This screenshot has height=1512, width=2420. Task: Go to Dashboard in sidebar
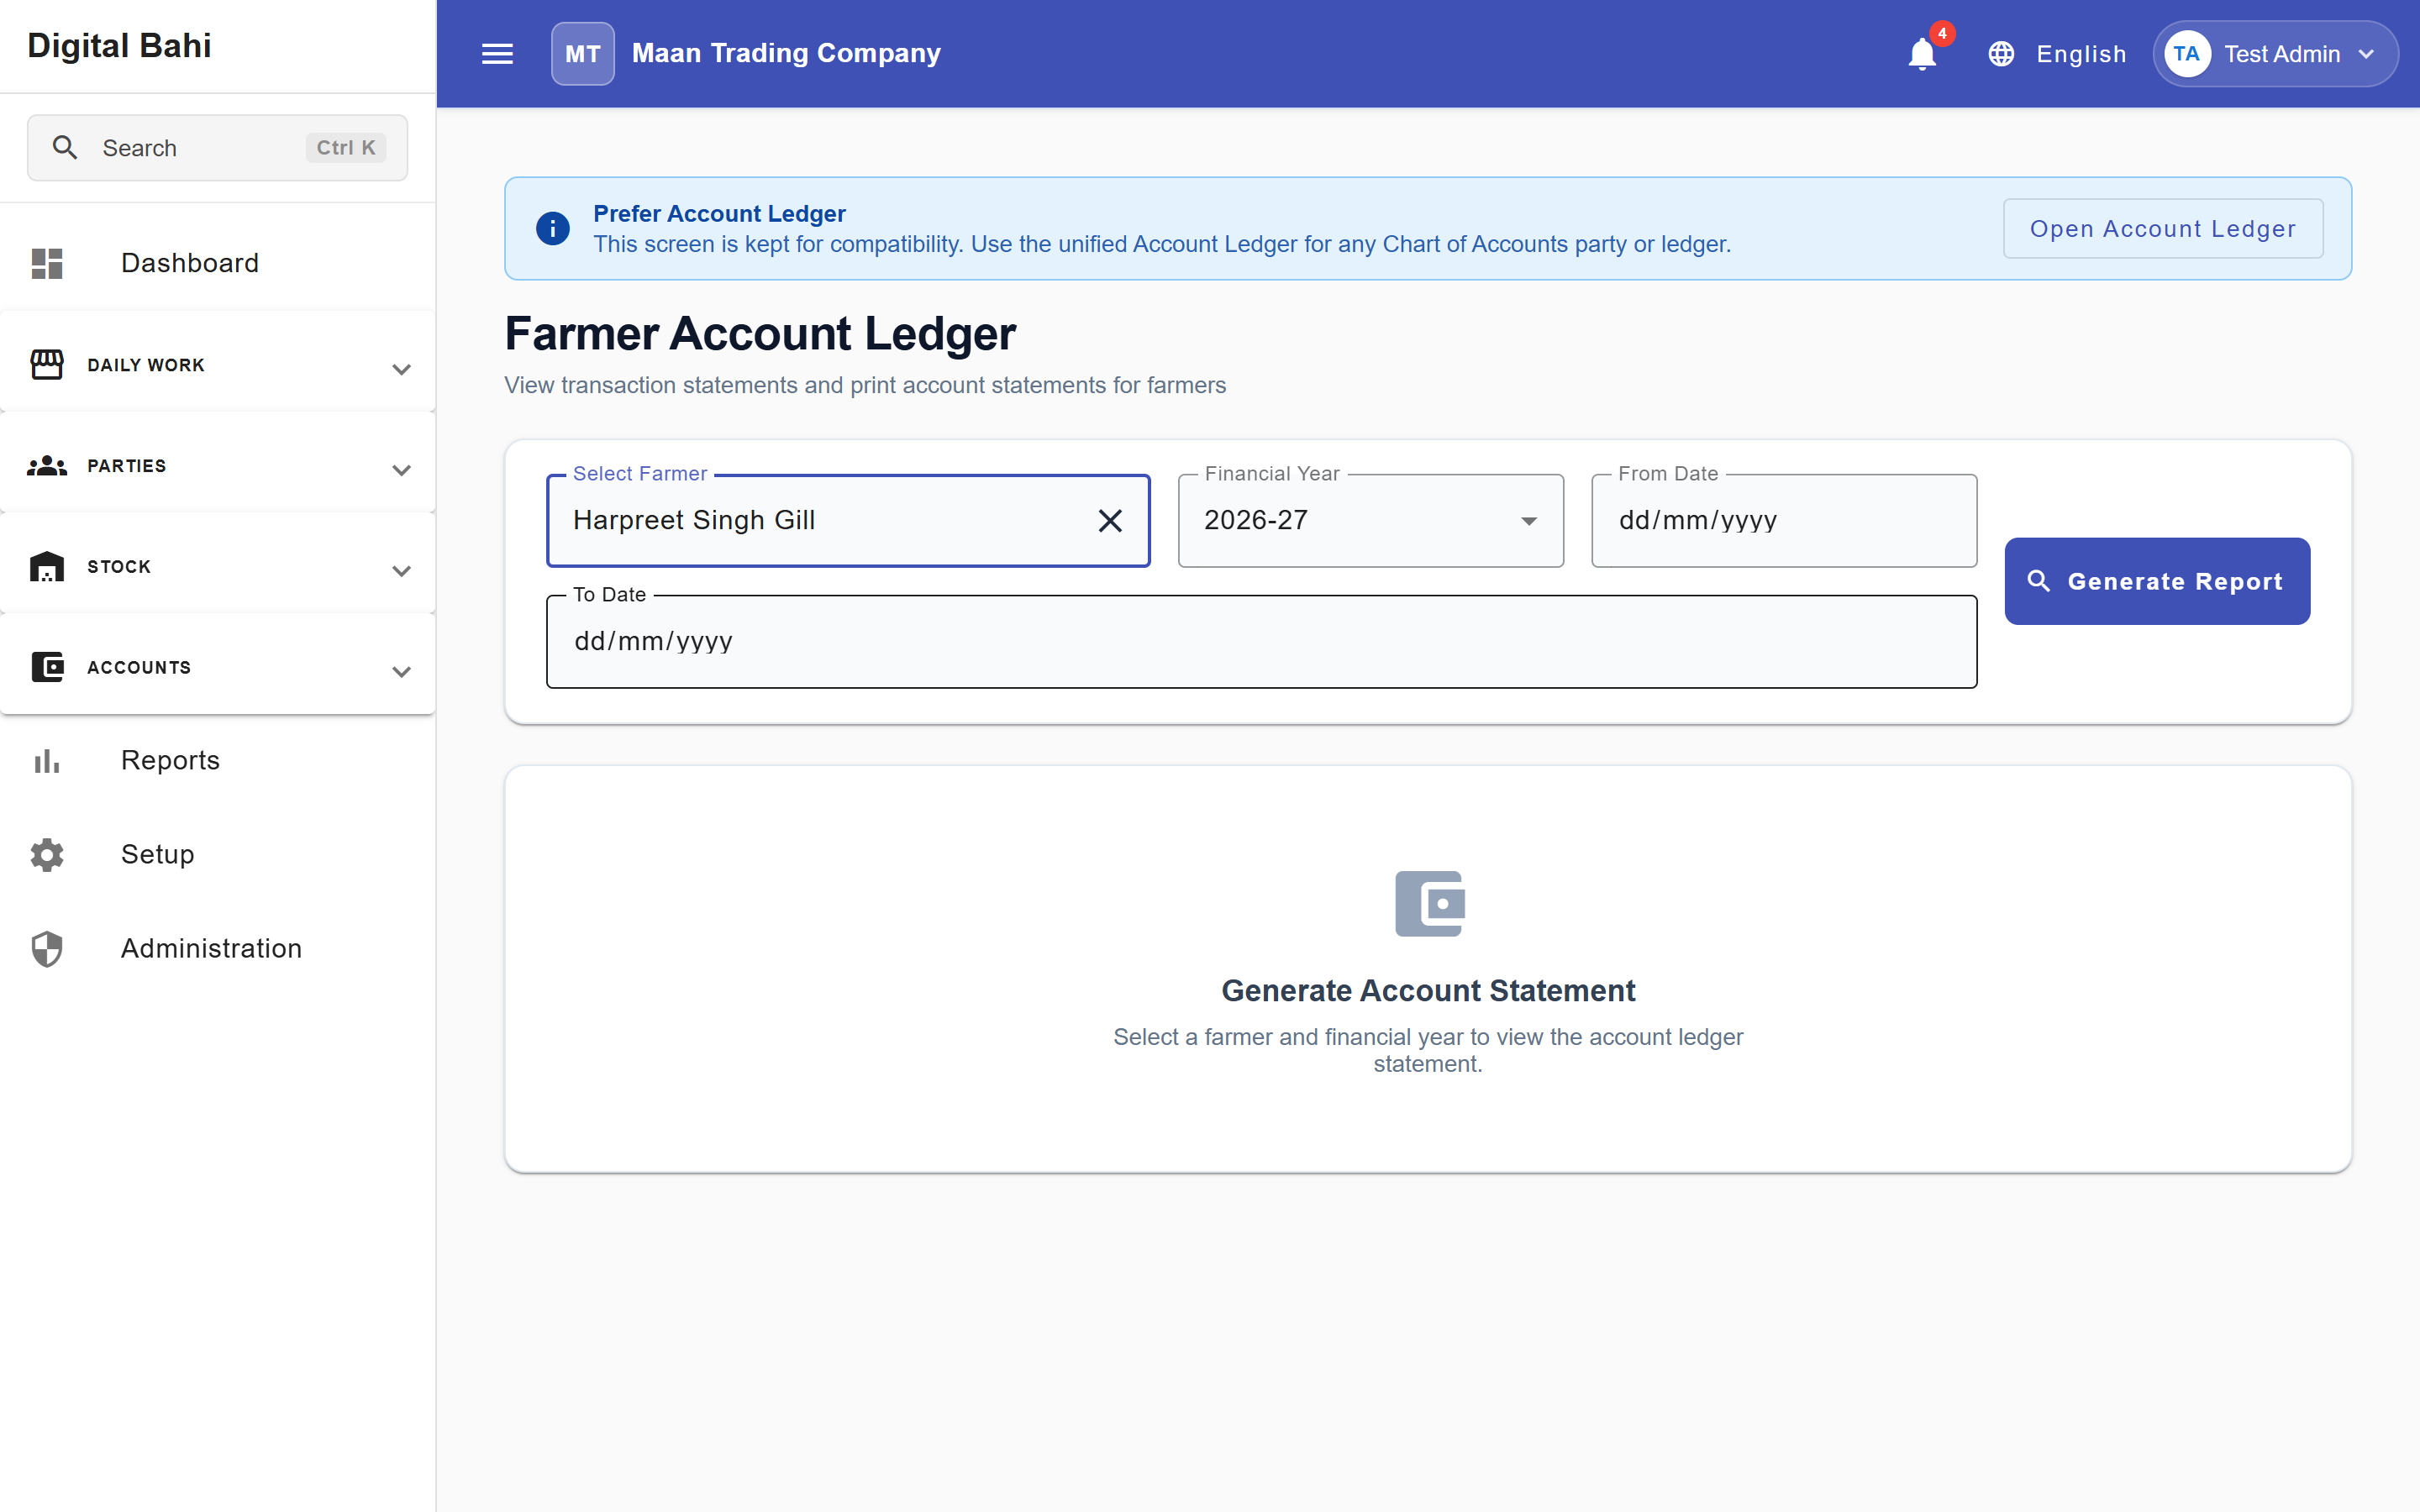218,263
